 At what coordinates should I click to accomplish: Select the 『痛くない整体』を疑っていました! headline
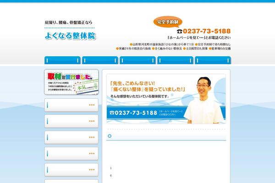148,89
